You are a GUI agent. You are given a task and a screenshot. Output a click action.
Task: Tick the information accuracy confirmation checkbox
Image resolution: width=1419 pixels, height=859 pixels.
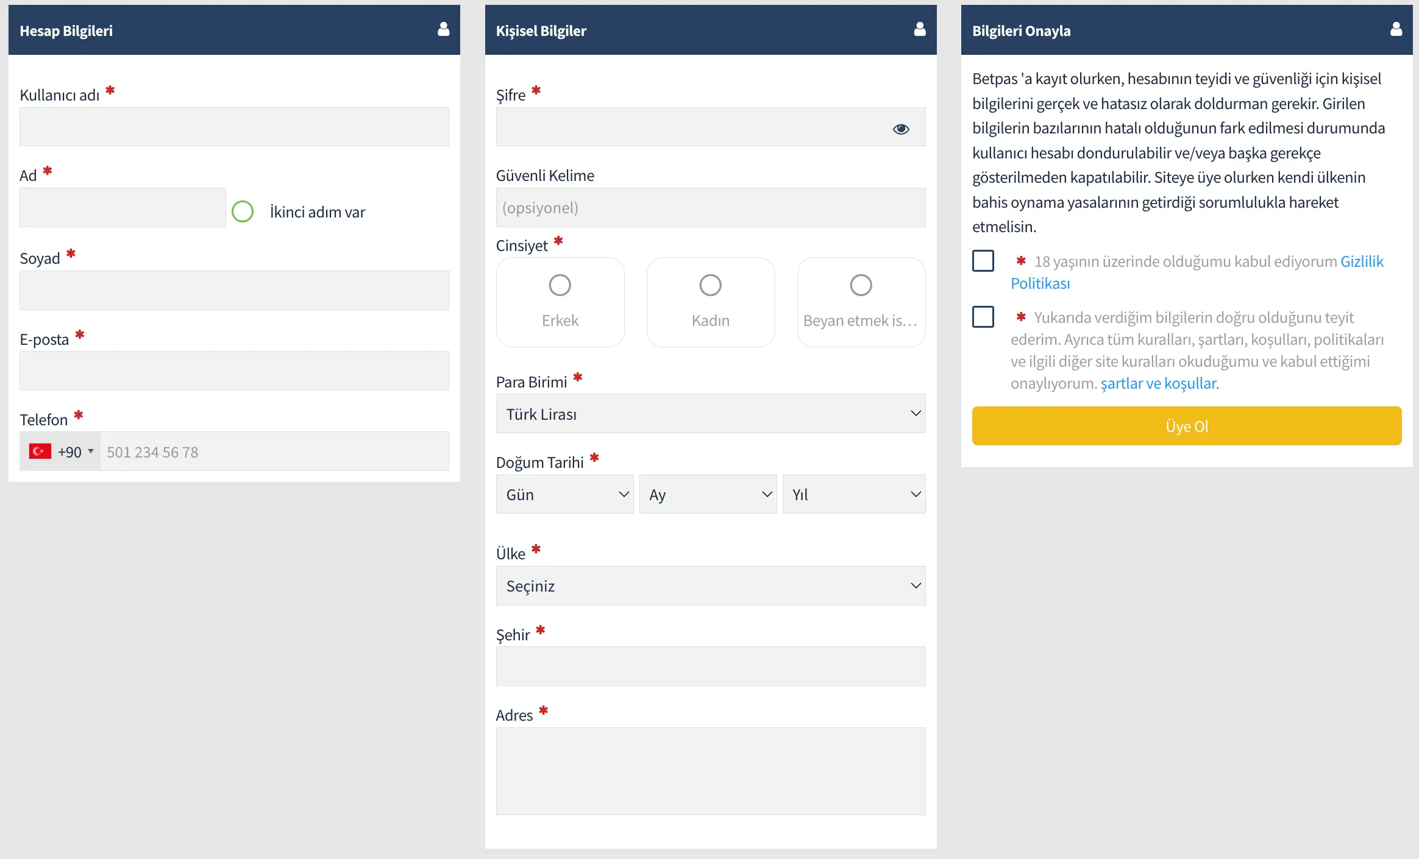tap(983, 317)
